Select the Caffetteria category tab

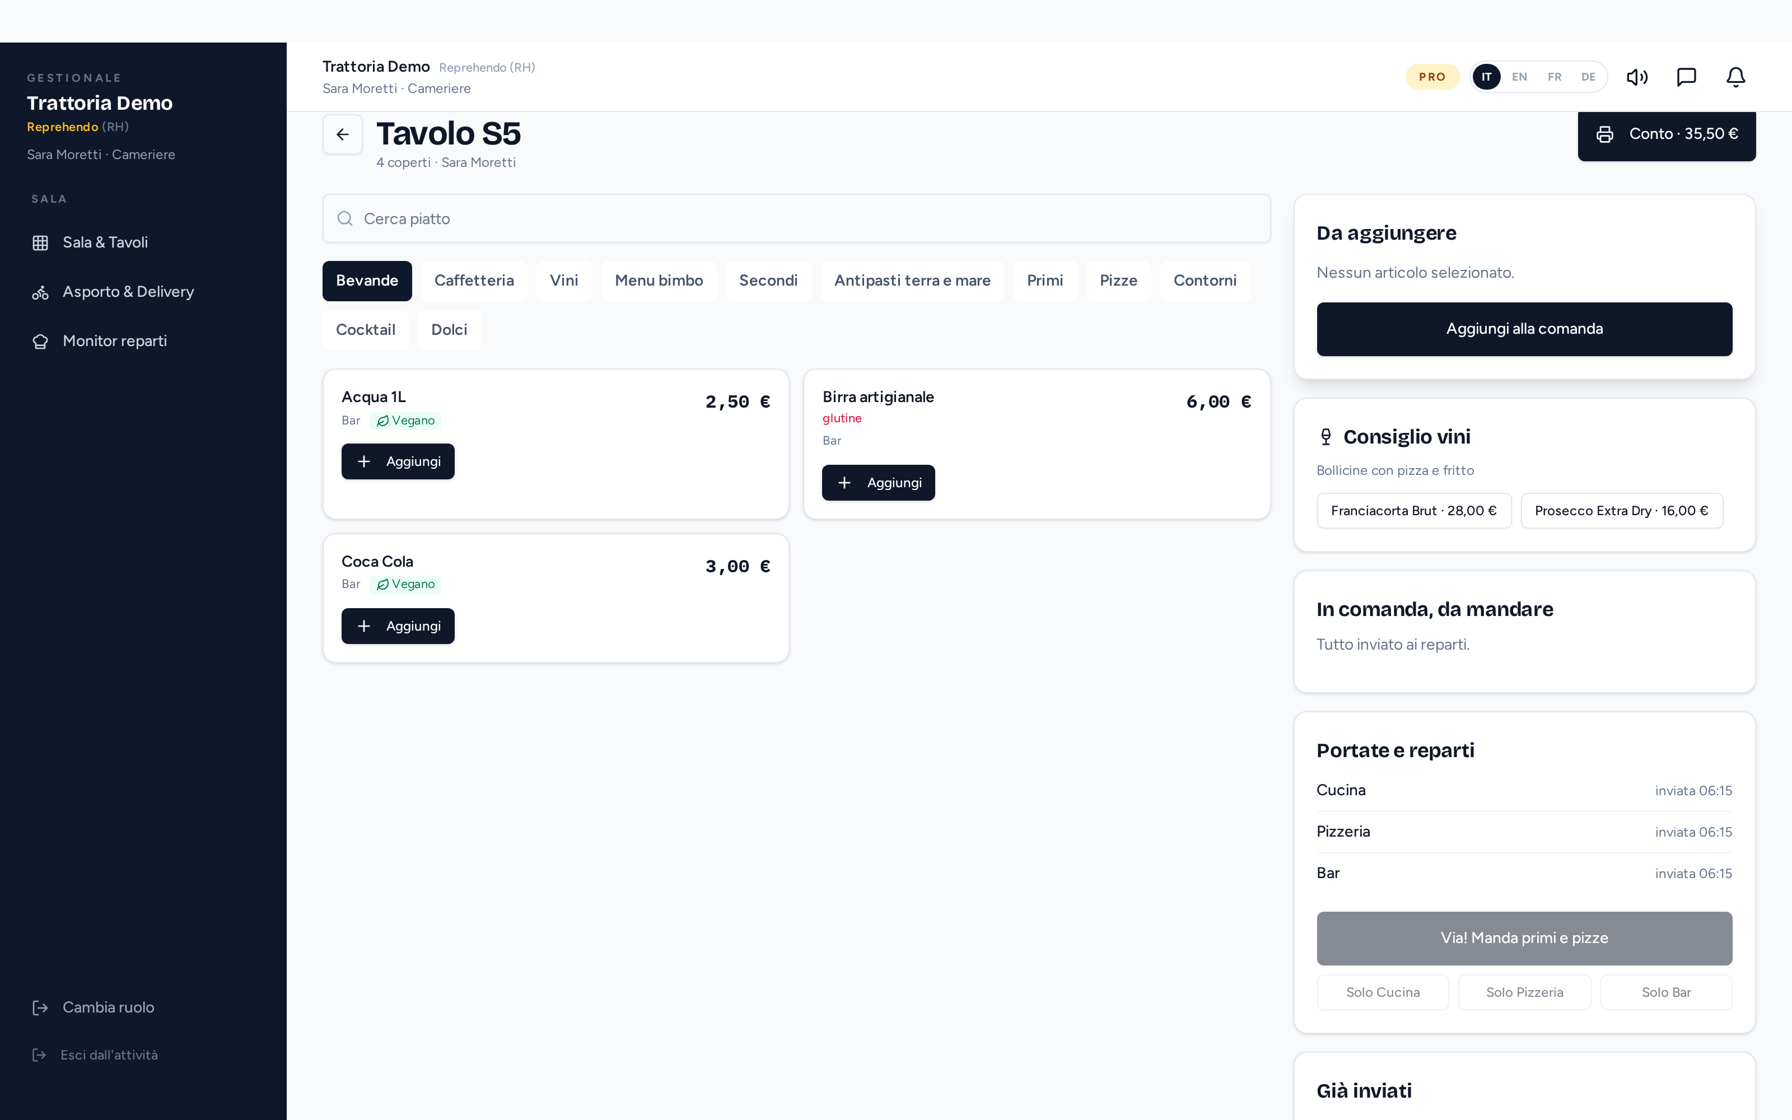coord(474,281)
